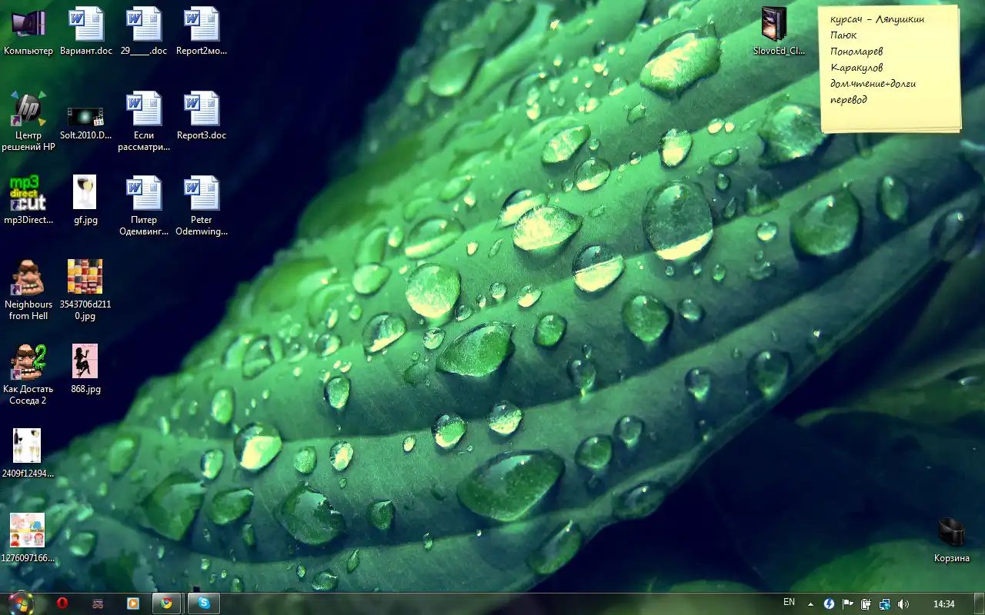Open the Windows Start menu orb

click(x=20, y=603)
